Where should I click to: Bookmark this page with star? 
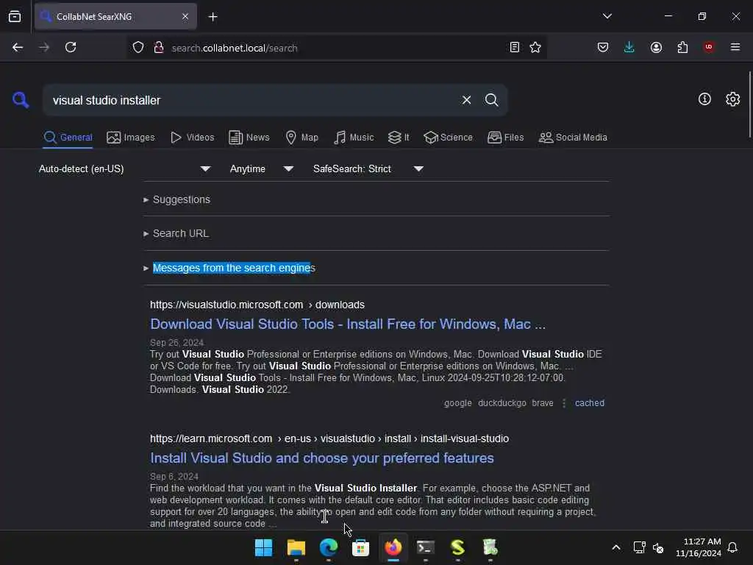535,47
